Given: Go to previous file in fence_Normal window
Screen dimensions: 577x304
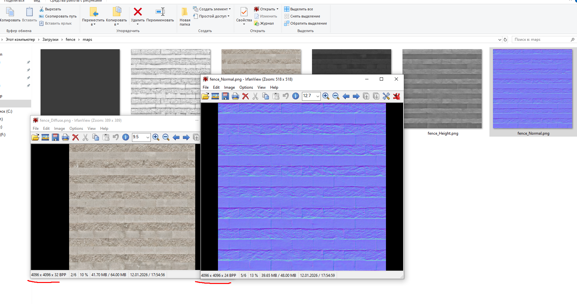Looking at the screenshot, I should (346, 96).
